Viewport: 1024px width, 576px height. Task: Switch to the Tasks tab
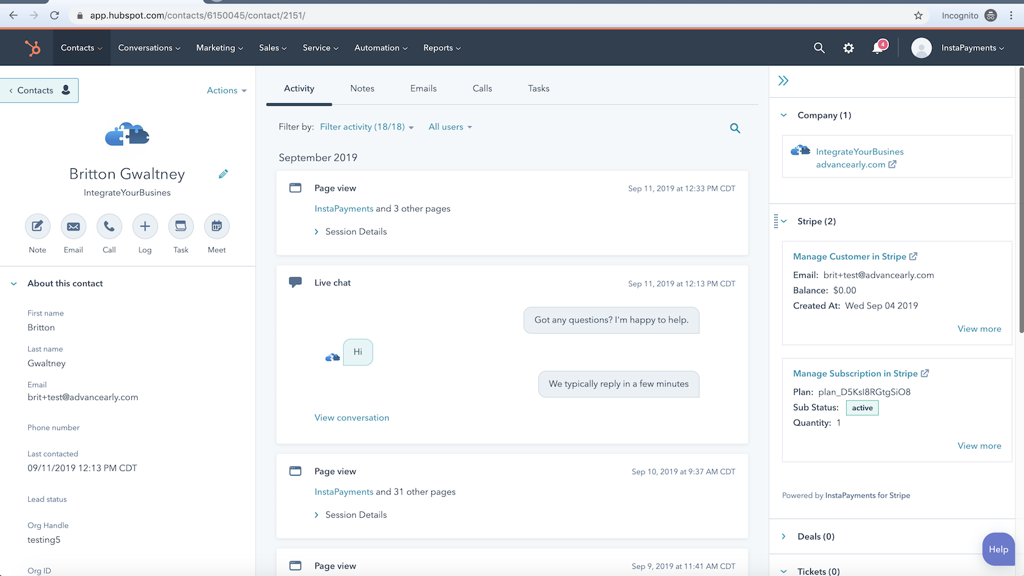coord(539,88)
